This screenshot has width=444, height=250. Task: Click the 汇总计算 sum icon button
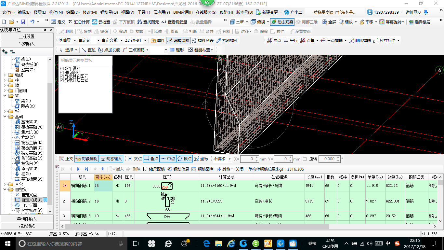click(79, 22)
